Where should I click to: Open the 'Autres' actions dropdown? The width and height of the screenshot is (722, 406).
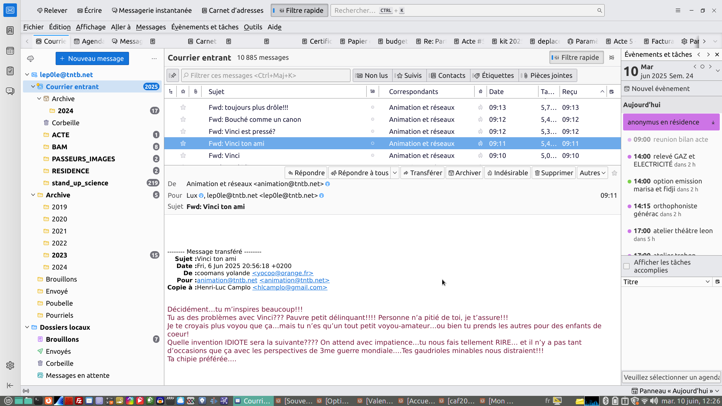pyautogui.click(x=592, y=173)
